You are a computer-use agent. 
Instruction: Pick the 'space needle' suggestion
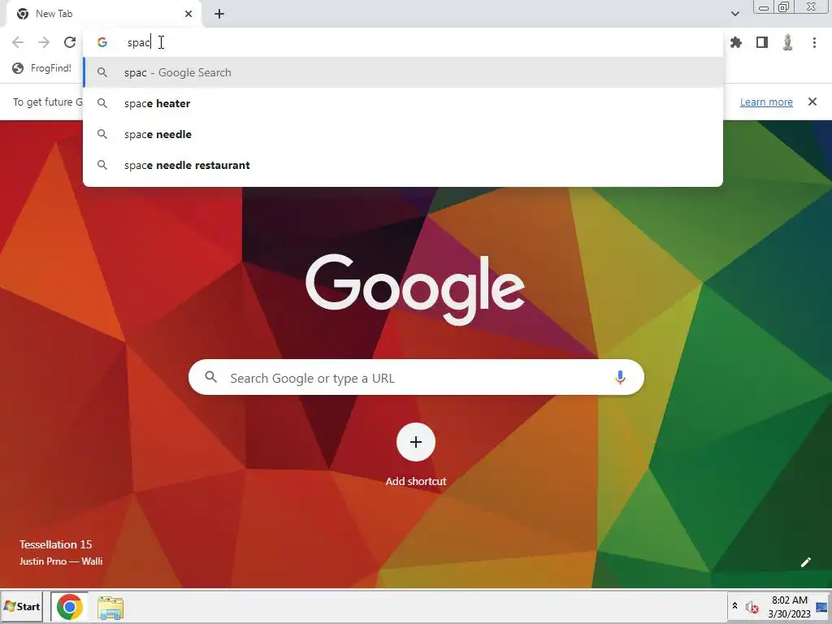coord(403,134)
